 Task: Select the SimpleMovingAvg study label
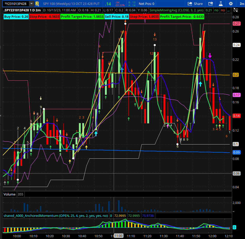[176, 10]
